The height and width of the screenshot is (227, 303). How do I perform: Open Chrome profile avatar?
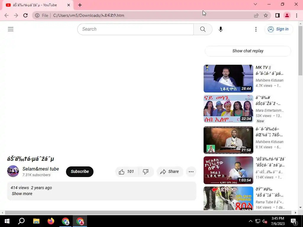[x=287, y=15]
